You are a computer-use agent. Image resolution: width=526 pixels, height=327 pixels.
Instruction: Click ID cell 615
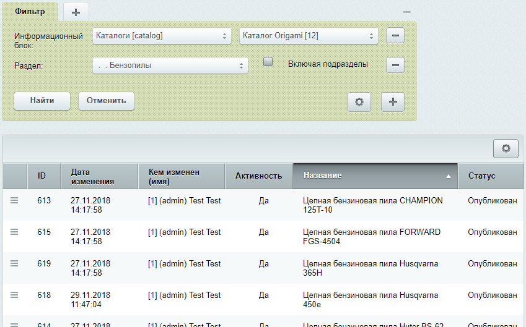coord(44,232)
